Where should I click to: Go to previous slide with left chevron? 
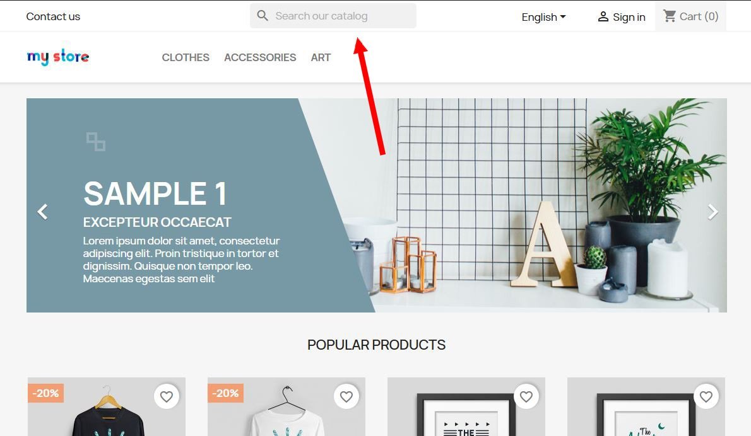43,211
